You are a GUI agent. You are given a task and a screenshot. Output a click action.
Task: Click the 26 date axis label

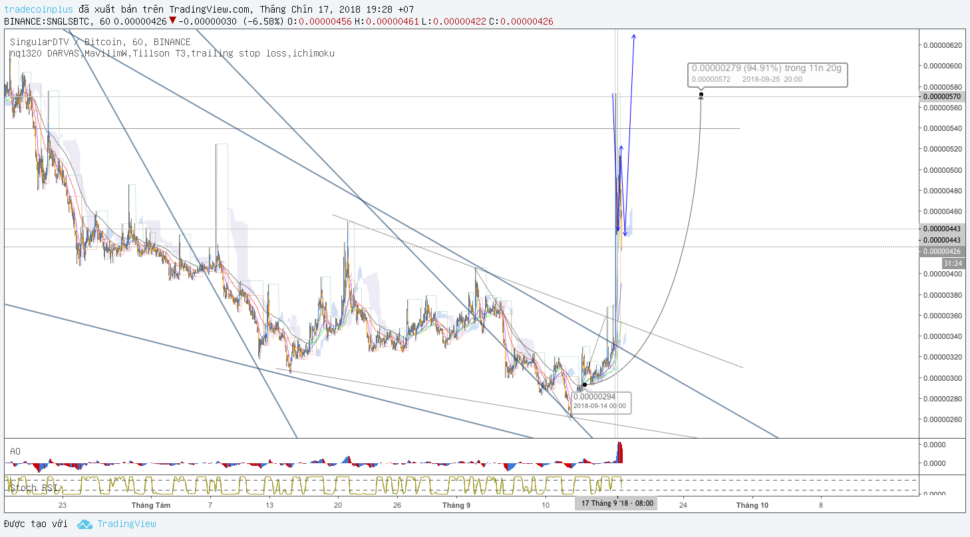coord(397,505)
